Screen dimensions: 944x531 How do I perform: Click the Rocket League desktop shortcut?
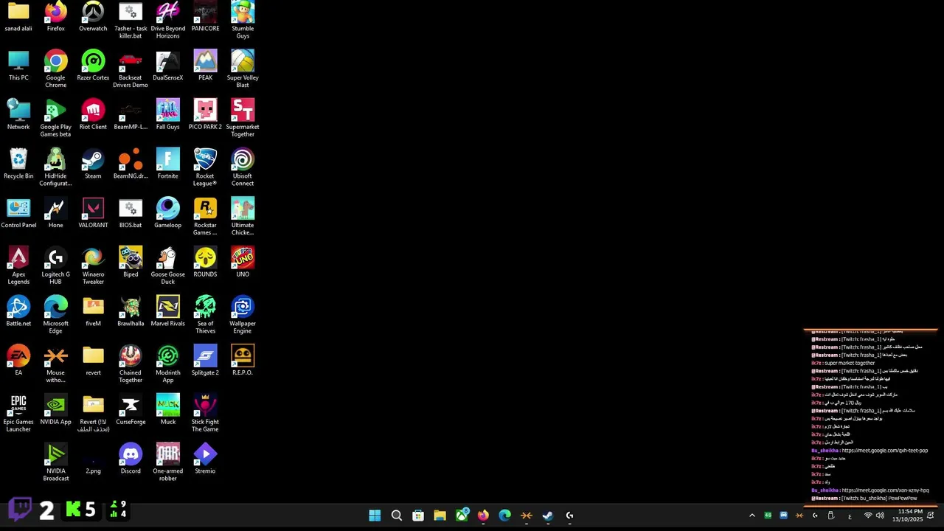205,167
